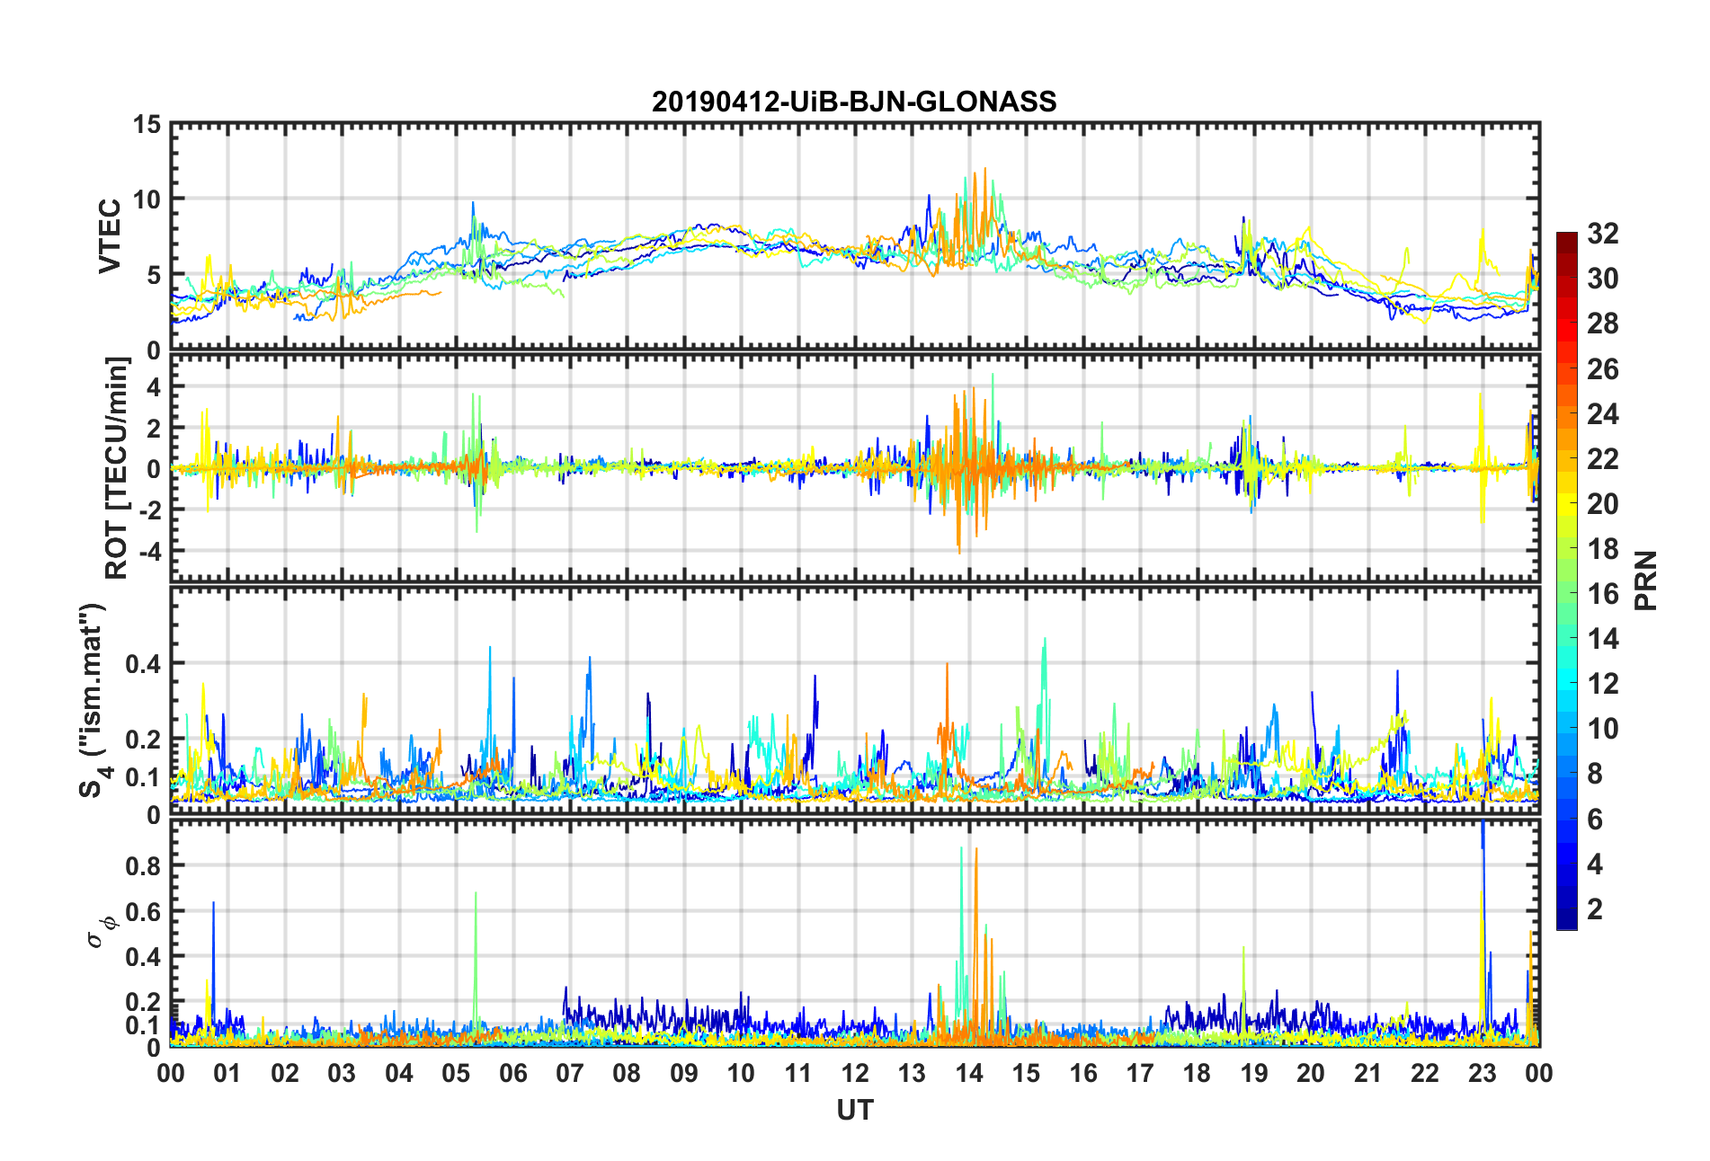The height and width of the screenshot is (1161, 1710).
Task: Select the 09 hour tick on UT axis
Action: coord(684,1073)
